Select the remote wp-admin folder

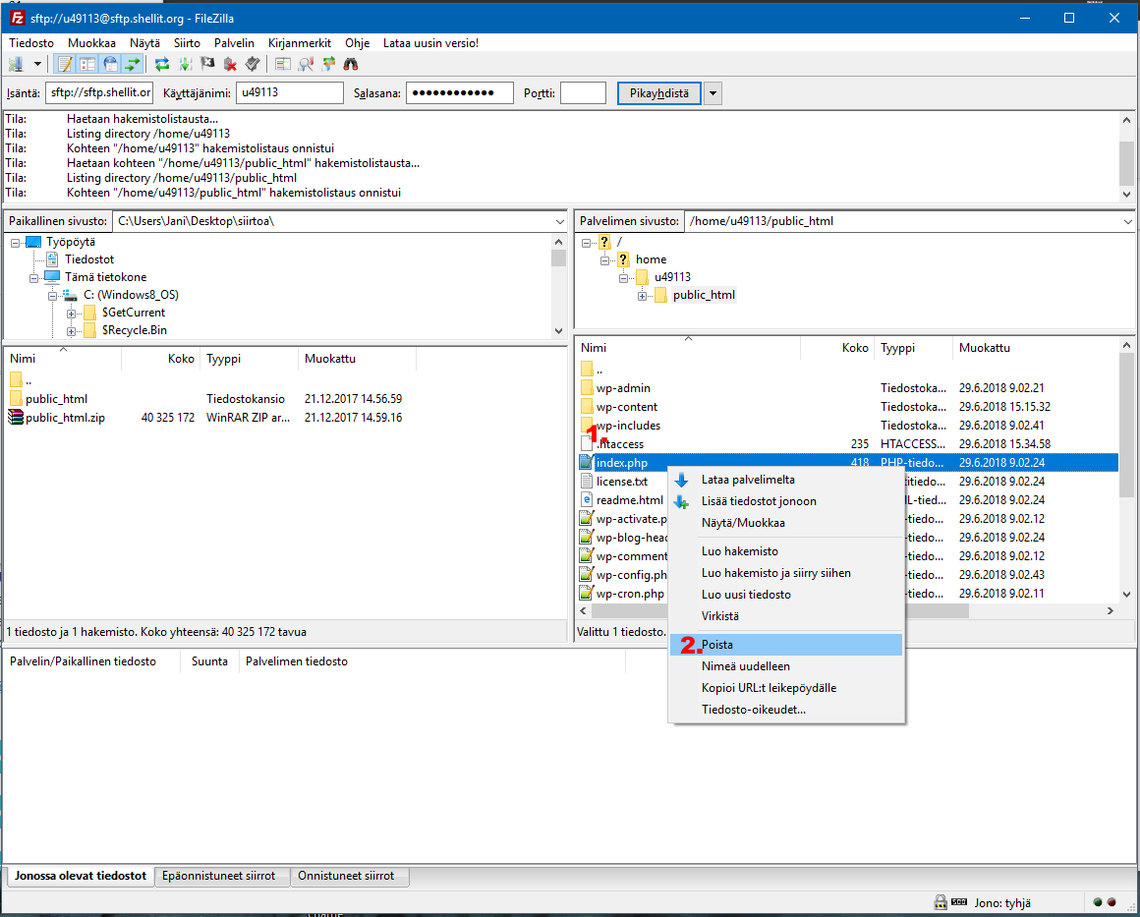(x=623, y=388)
